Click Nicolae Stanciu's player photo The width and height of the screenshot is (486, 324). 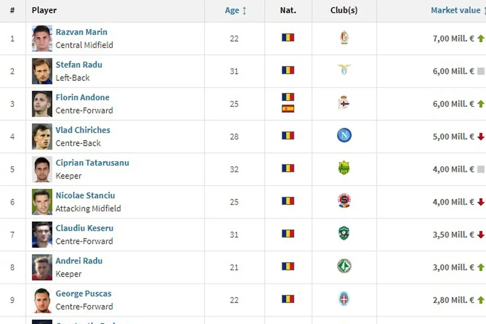tap(42, 202)
